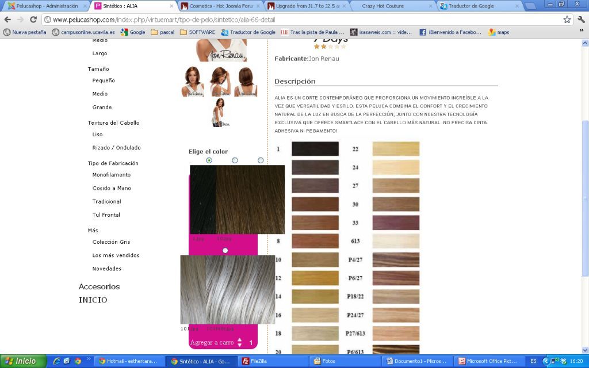The height and width of the screenshot is (368, 589).
Task: Launch Chrome from the quick launch bar
Action: pyautogui.click(x=78, y=361)
